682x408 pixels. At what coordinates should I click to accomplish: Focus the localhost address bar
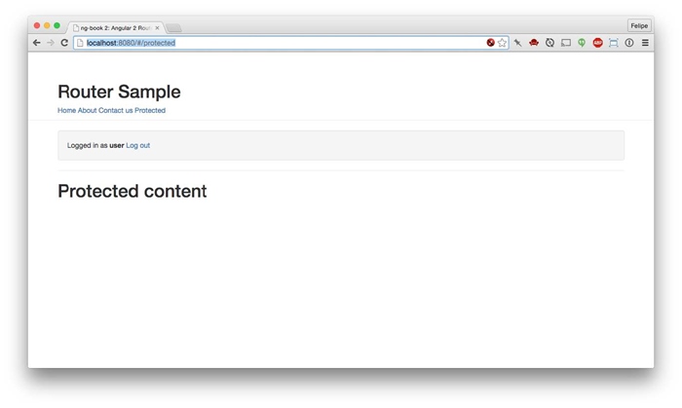point(283,43)
